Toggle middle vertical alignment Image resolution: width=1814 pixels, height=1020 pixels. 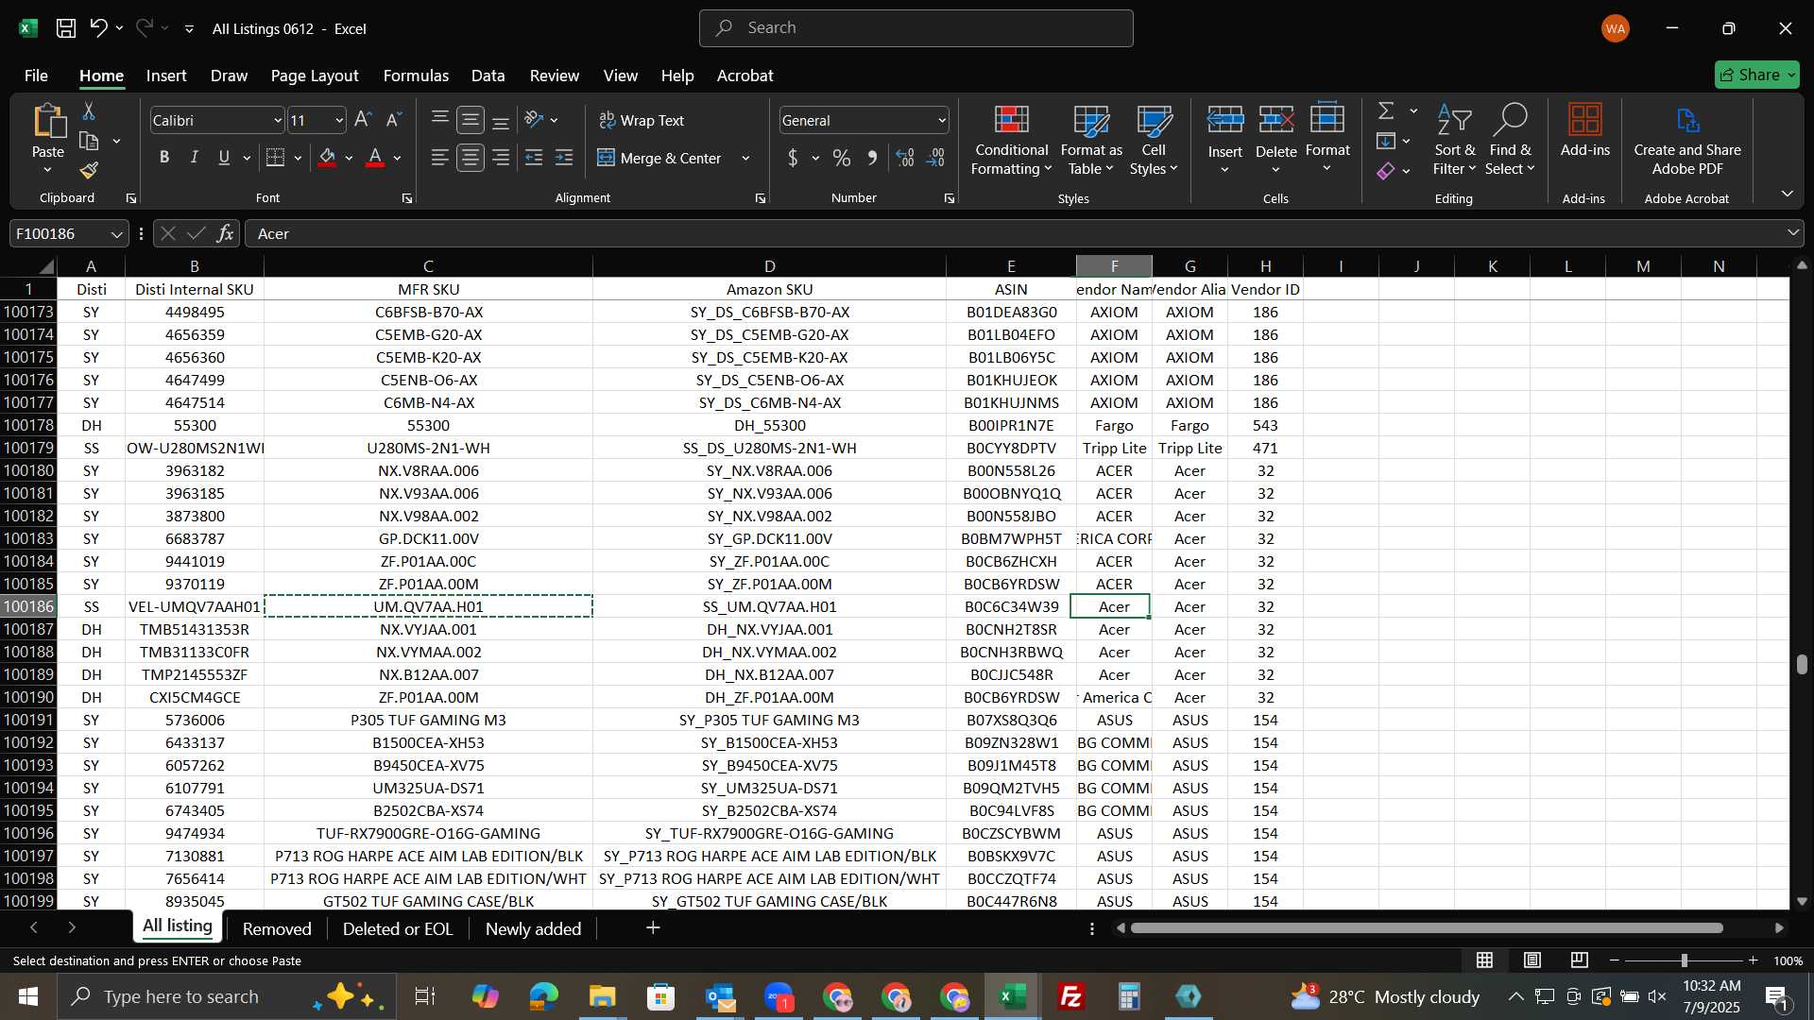tap(470, 120)
